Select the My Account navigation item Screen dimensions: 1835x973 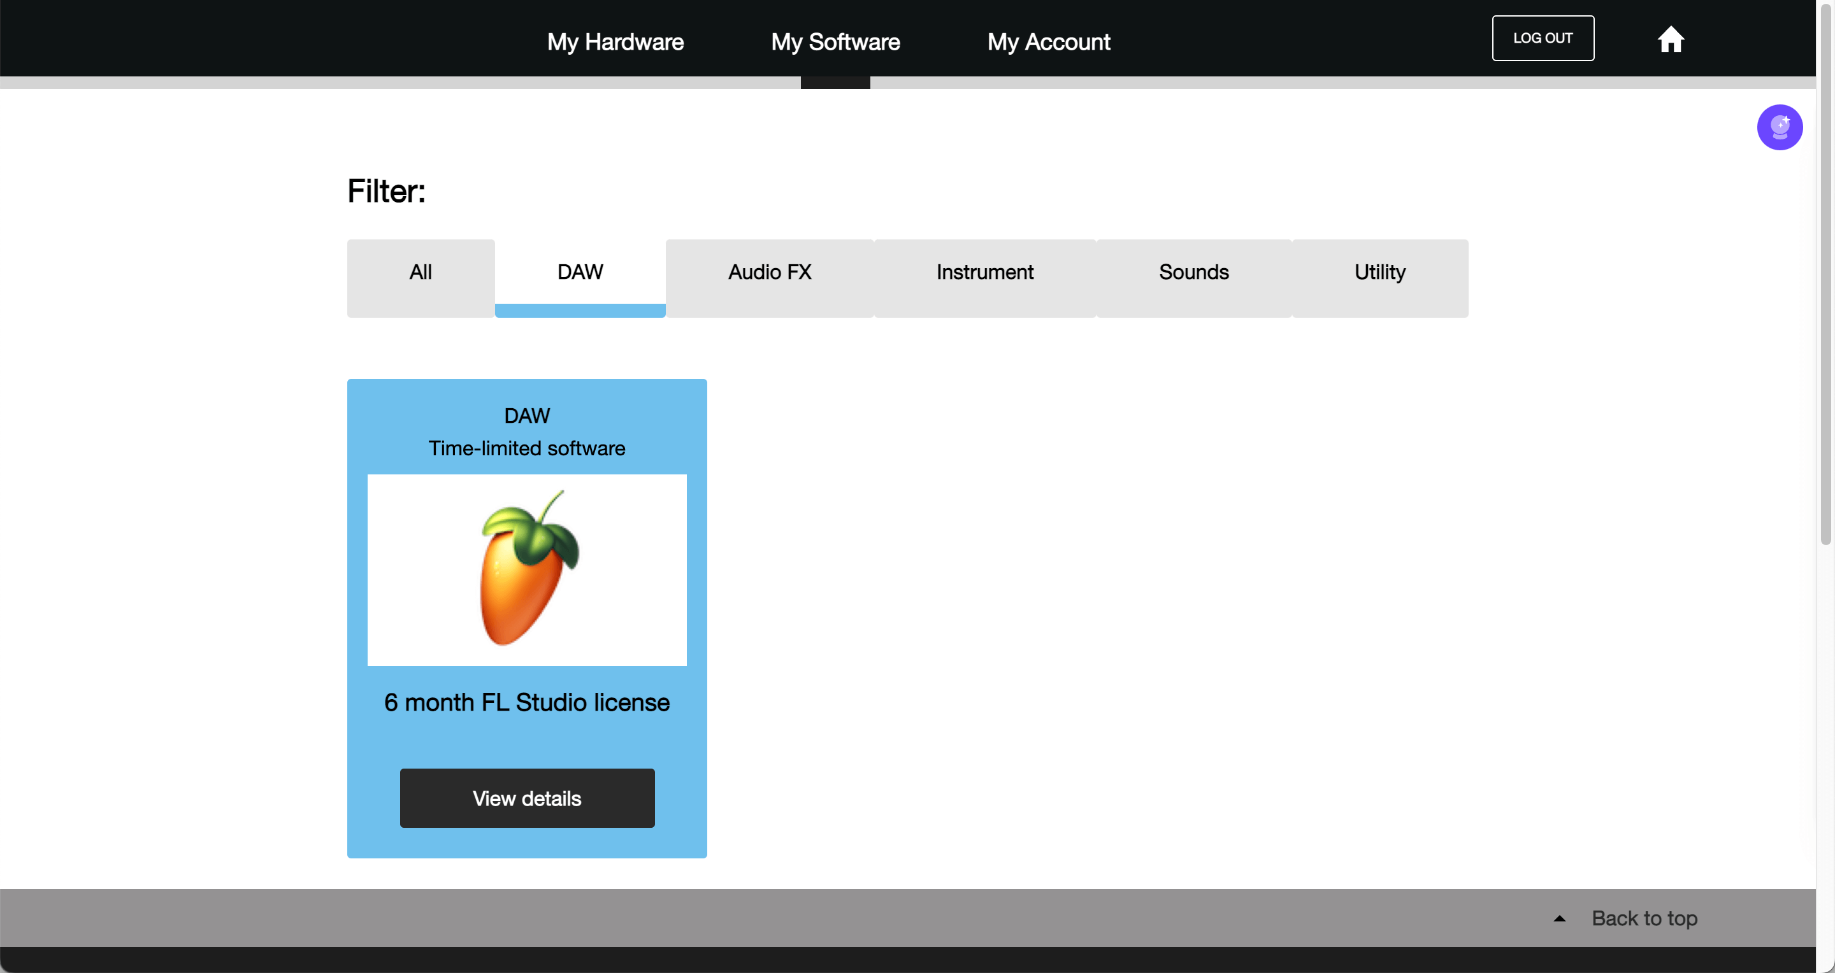[x=1049, y=41]
